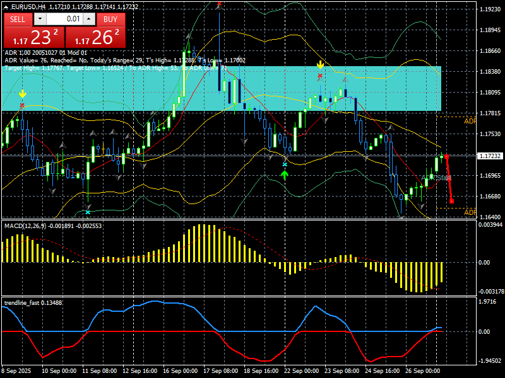Click the 1.18660 price axis value

point(490,51)
